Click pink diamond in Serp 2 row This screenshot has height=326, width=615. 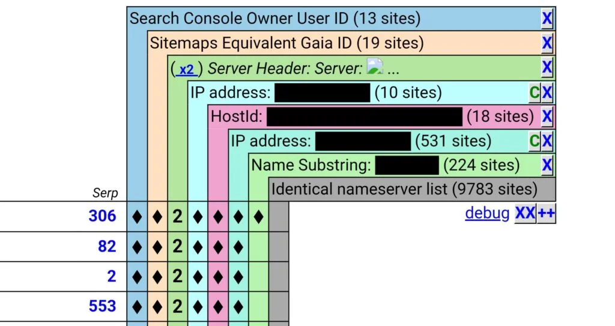[x=218, y=277]
